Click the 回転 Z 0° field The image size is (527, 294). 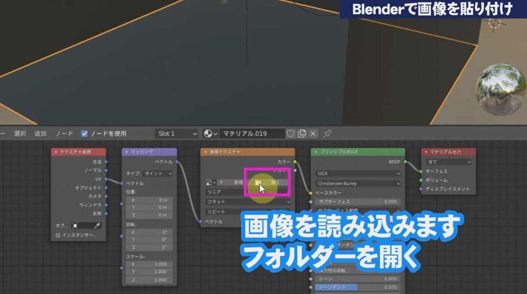pyautogui.click(x=149, y=247)
